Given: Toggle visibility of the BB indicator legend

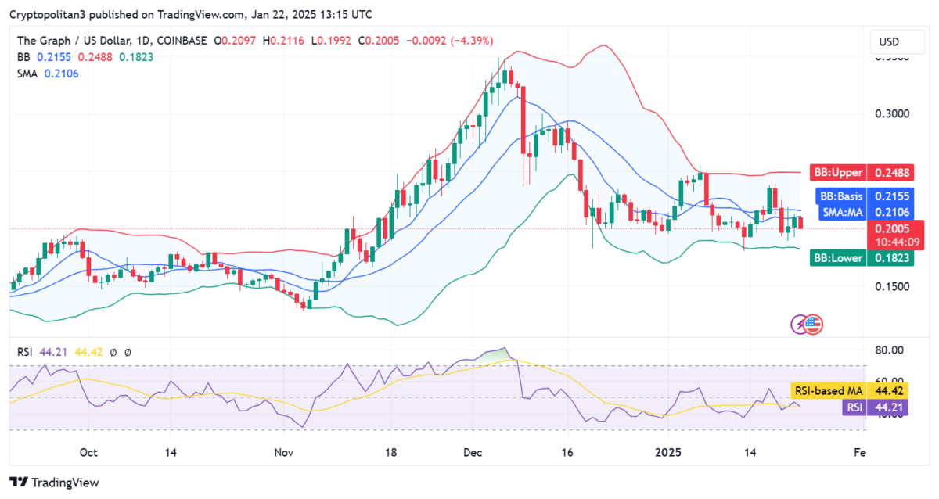Looking at the screenshot, I should pos(23,57).
